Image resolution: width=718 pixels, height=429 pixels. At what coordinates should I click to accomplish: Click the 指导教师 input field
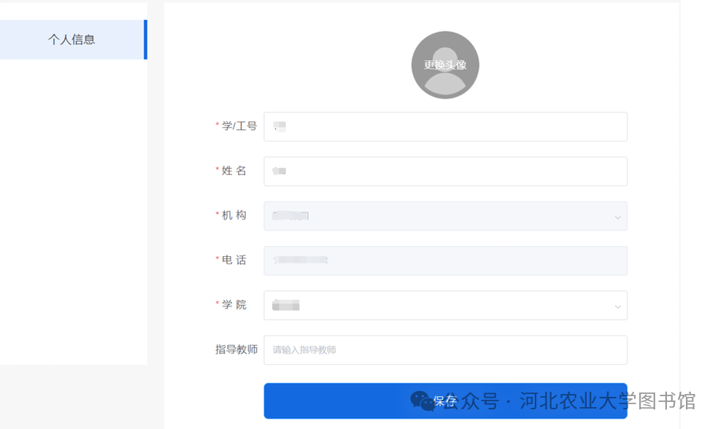[445, 350]
